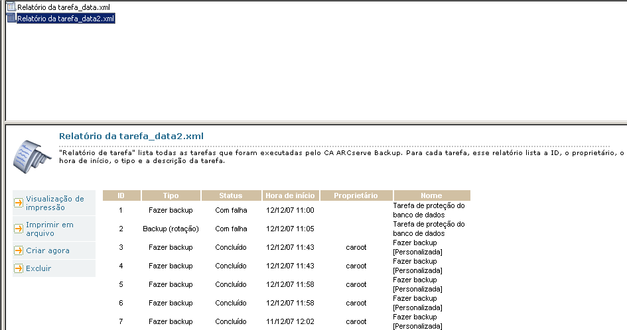Click ID cell 5
Screen dimensions: 627x330
(121, 284)
